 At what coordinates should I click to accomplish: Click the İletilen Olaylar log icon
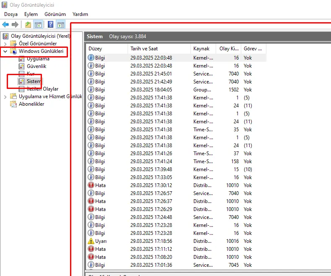(21, 89)
